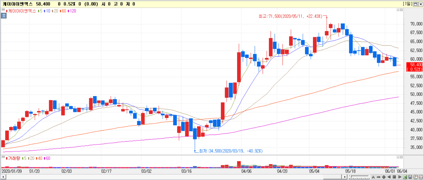Click the plus zoom-in icon
The image size is (424, 180).
(x=384, y=177)
